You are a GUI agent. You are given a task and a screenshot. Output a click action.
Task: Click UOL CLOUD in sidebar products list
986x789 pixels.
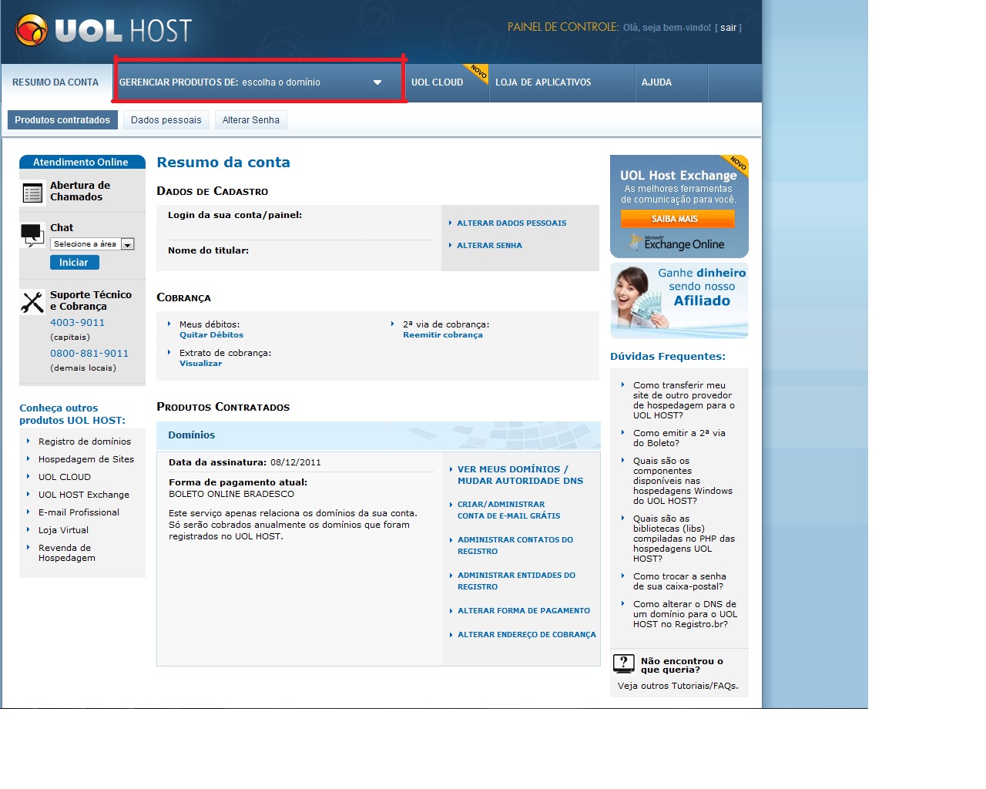[65, 477]
